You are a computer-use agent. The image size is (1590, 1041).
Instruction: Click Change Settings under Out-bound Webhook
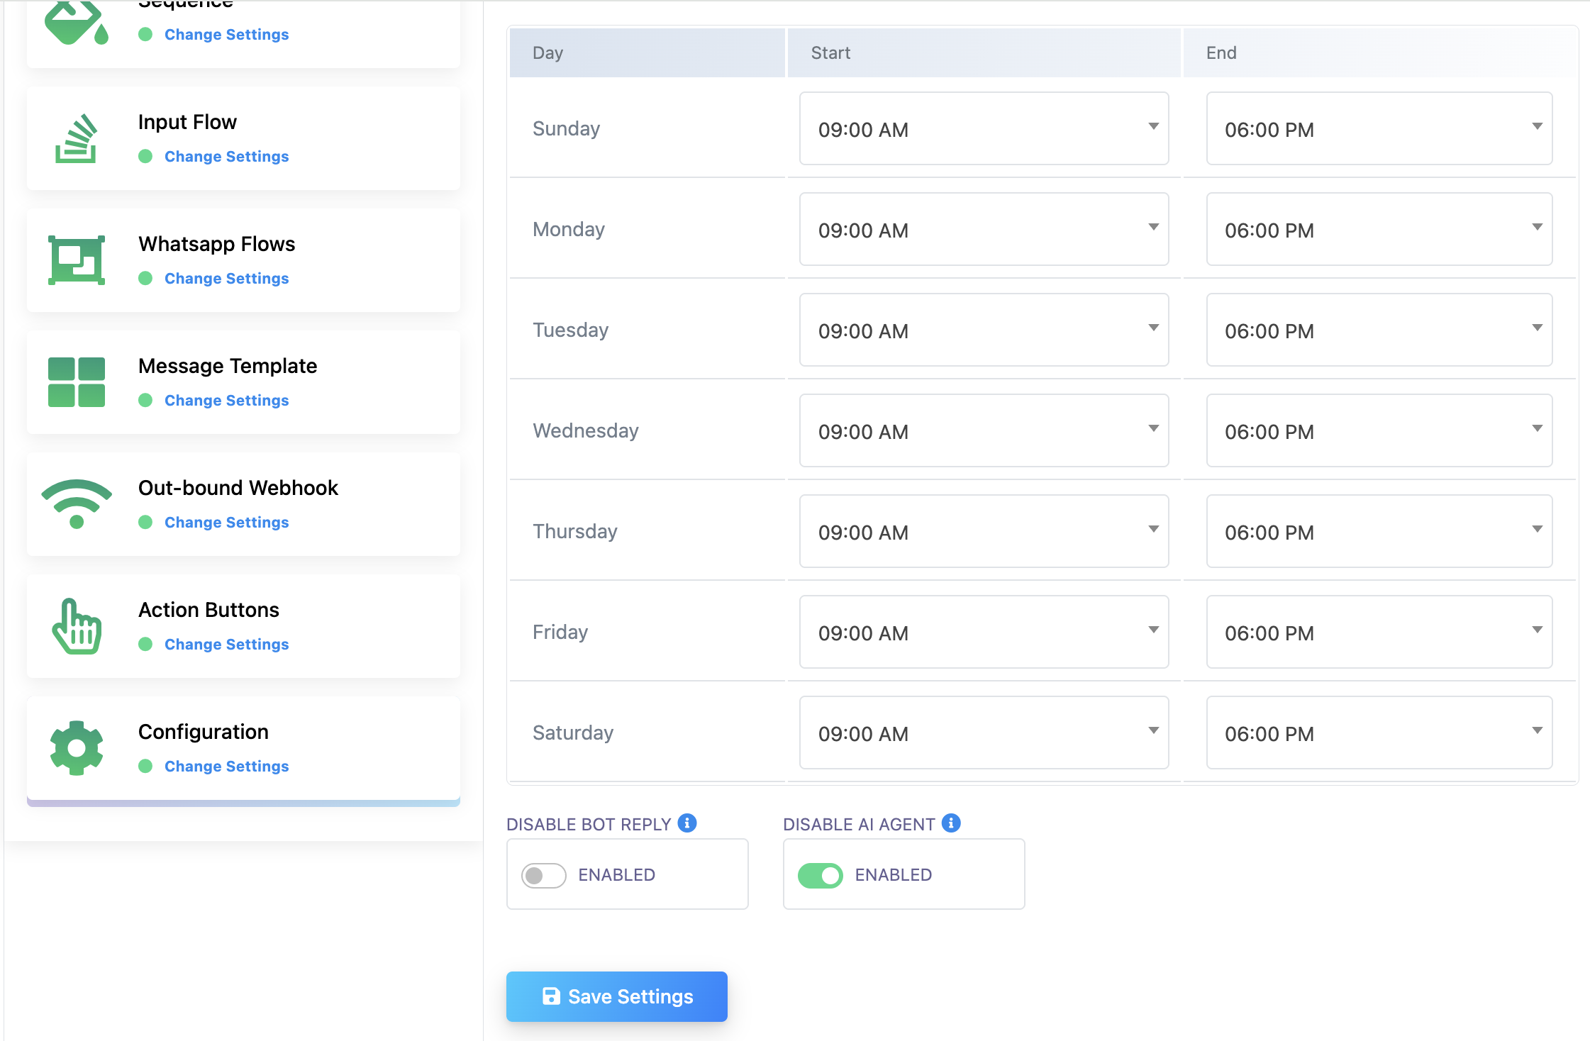(226, 523)
